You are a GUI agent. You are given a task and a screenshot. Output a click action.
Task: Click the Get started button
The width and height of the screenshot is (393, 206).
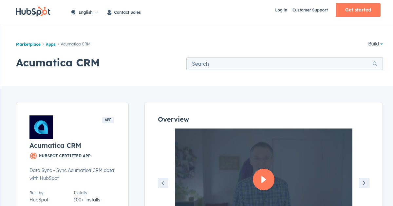[358, 10]
